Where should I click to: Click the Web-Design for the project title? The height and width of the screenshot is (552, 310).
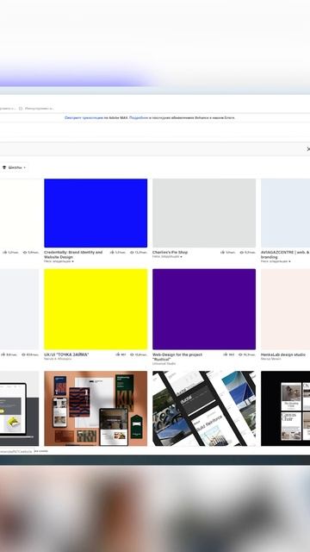(177, 356)
